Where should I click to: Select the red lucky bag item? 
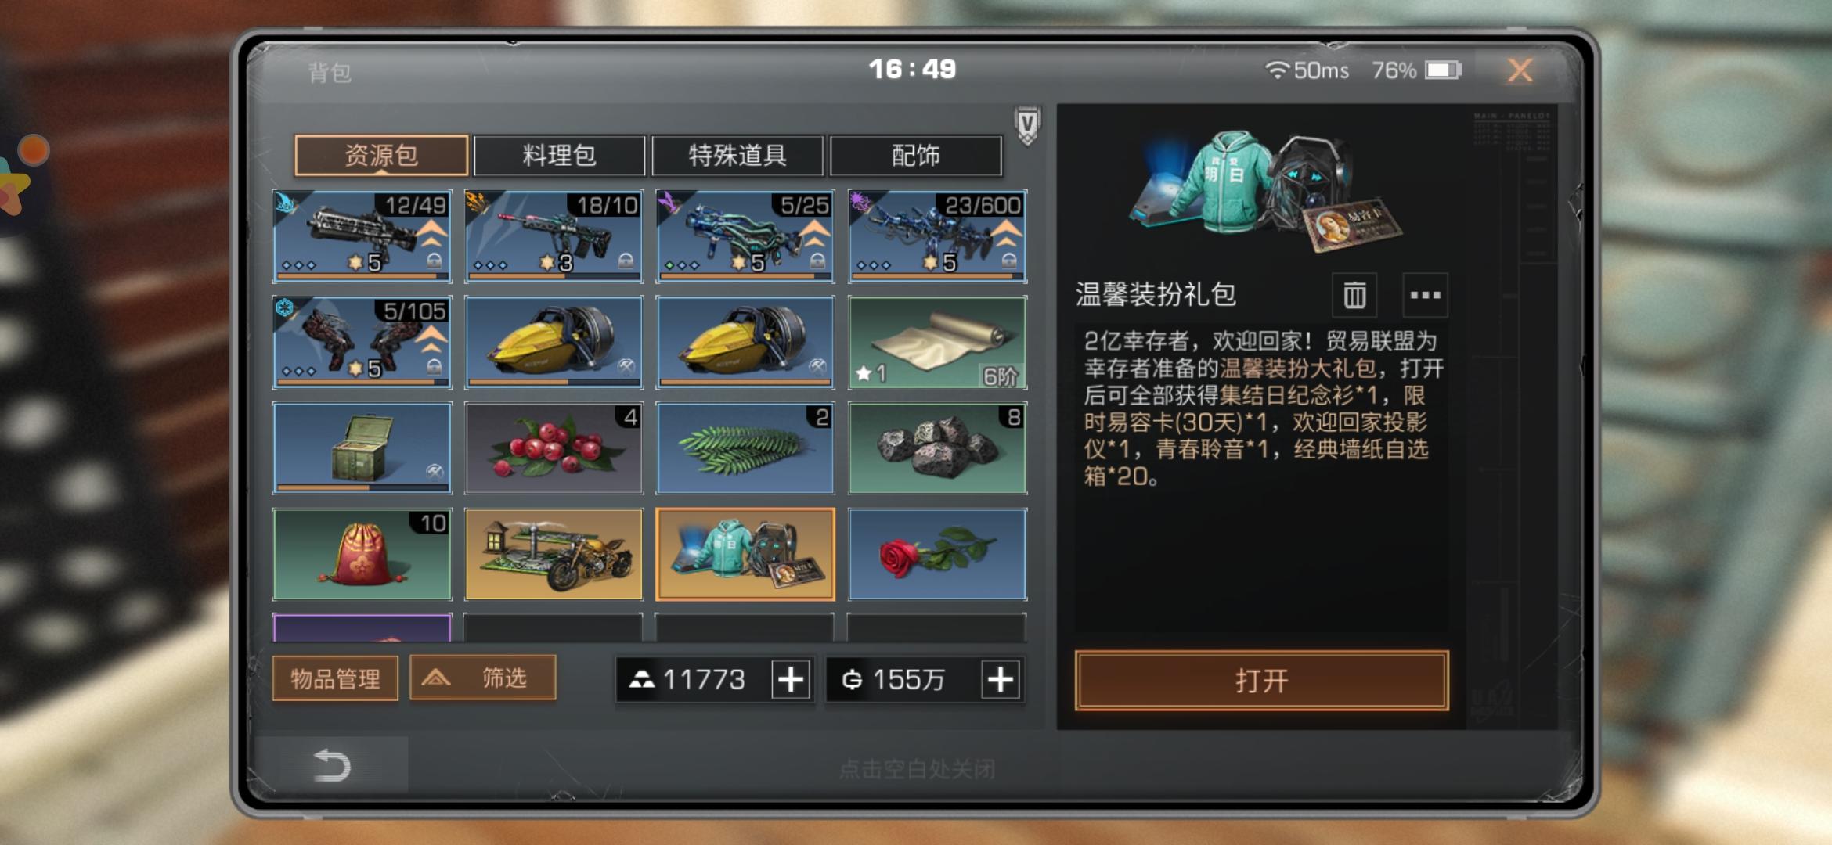click(x=362, y=554)
